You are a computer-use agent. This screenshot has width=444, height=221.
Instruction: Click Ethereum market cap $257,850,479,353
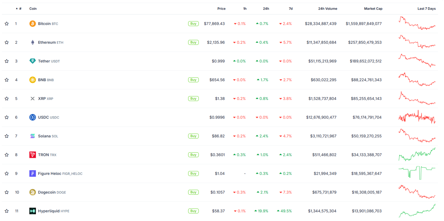(365, 42)
